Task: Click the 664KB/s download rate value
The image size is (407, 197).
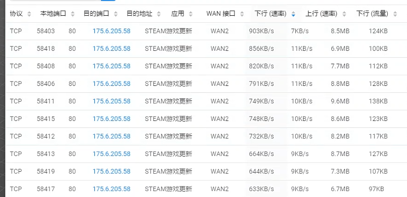Action: coord(261,154)
